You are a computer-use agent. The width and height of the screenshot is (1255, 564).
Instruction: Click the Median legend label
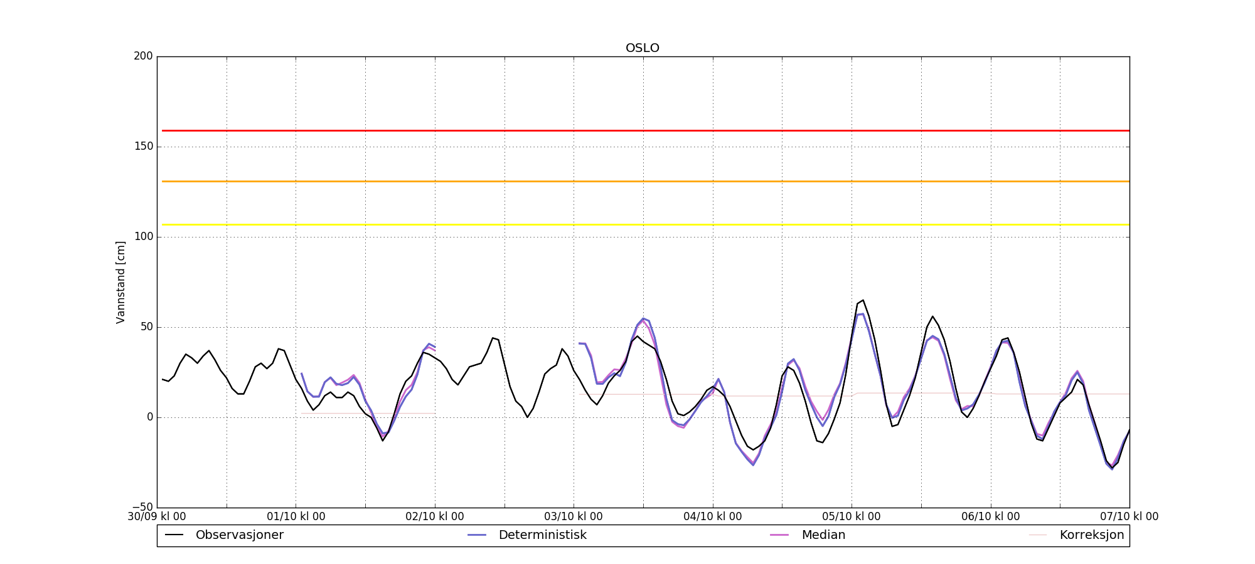click(823, 535)
